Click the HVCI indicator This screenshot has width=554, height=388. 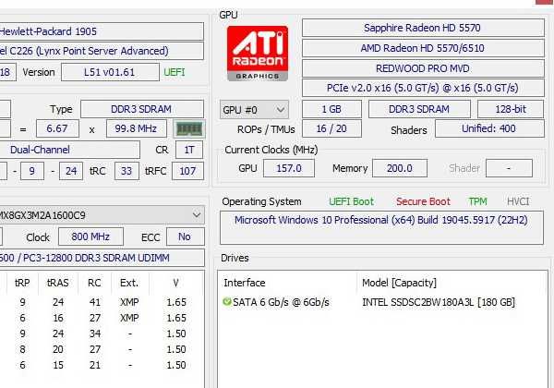click(518, 201)
